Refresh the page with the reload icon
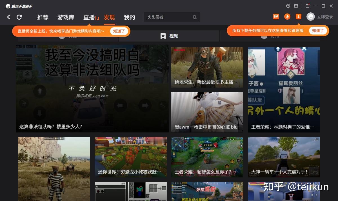The height and width of the screenshot is (201, 338). coord(19,17)
